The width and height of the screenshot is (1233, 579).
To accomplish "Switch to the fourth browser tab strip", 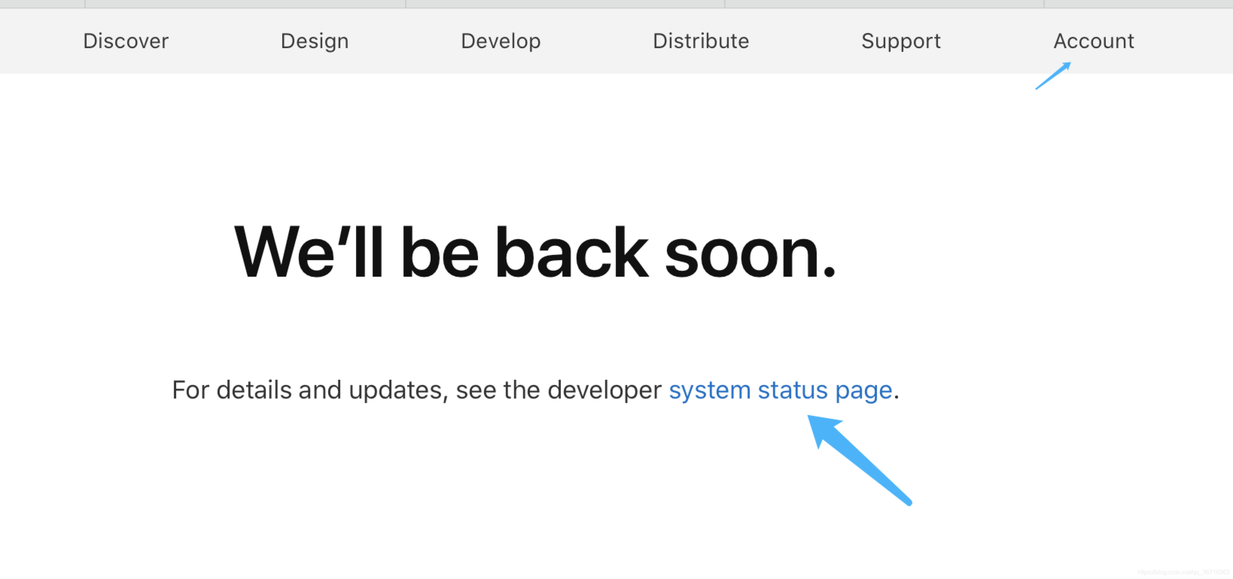I will pyautogui.click(x=884, y=3).
